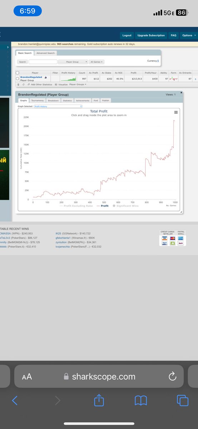Toggle Profit Excluding Rake legend series
This screenshot has width=198, height=429.
(76, 206)
